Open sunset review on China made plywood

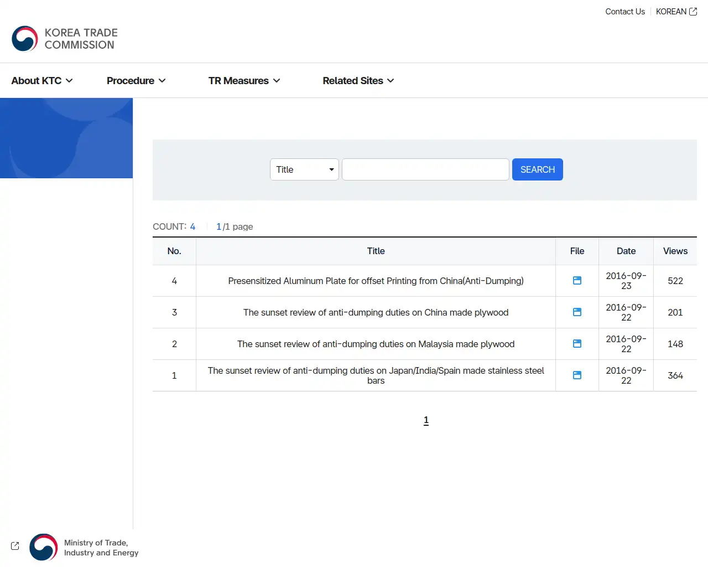tap(376, 312)
